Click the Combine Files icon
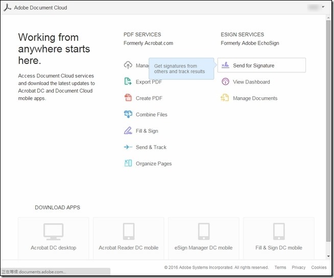This screenshot has width=334, height=278. [128, 114]
